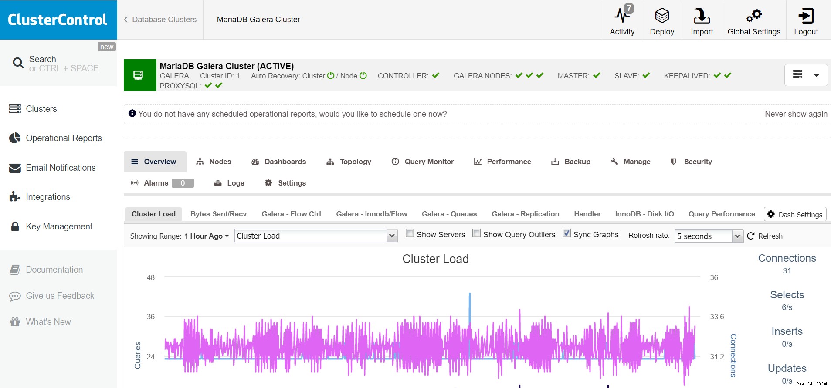The width and height of the screenshot is (831, 388).
Task: Click the Connections value 31
Action: coord(787,271)
